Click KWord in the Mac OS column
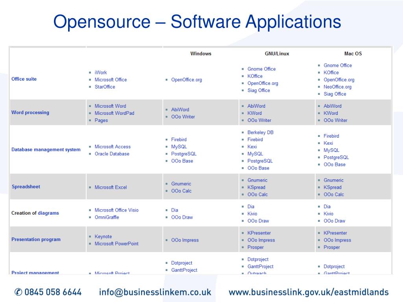This screenshot has width=403, height=302. click(331, 113)
